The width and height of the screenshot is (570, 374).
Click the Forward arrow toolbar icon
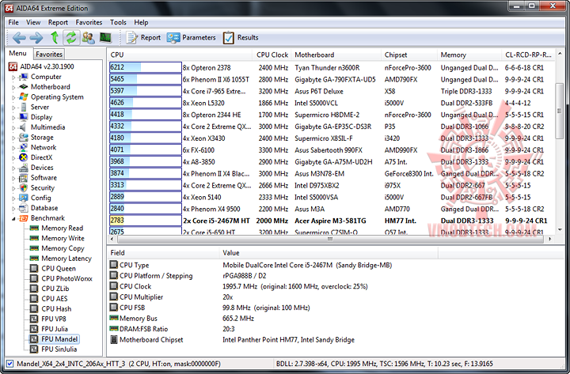[x=36, y=37]
